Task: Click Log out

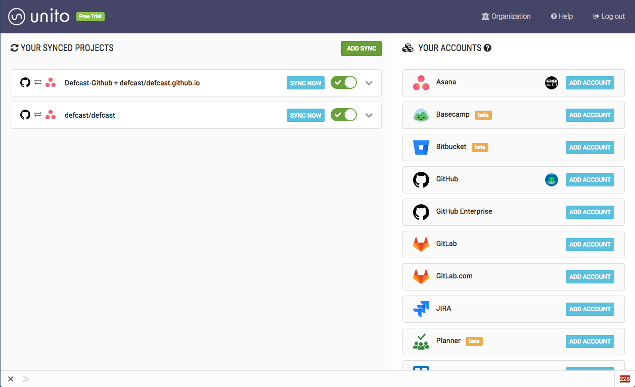Action: [609, 16]
